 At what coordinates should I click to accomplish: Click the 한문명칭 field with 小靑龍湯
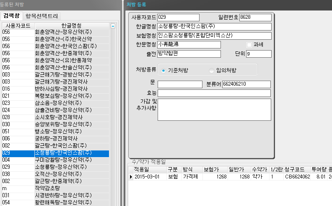tap(189, 45)
